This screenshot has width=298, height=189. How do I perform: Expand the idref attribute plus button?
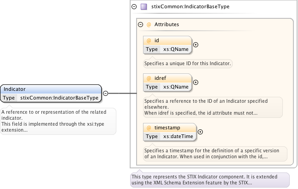pyautogui.click(x=195, y=83)
